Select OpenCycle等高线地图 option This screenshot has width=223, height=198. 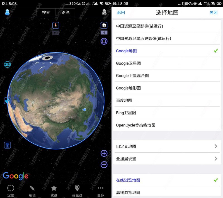(x=167, y=125)
